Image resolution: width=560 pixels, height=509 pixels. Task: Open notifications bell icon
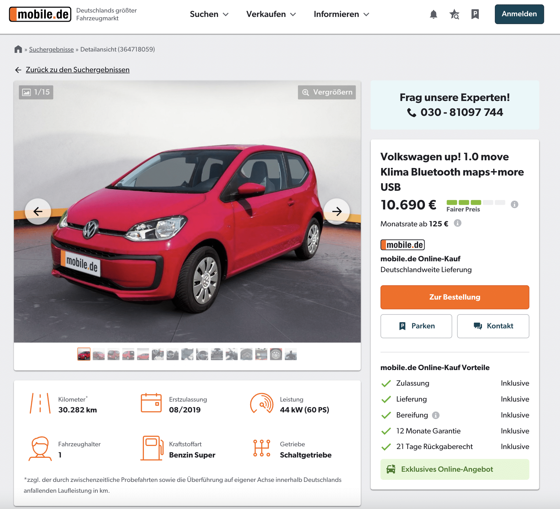(433, 14)
